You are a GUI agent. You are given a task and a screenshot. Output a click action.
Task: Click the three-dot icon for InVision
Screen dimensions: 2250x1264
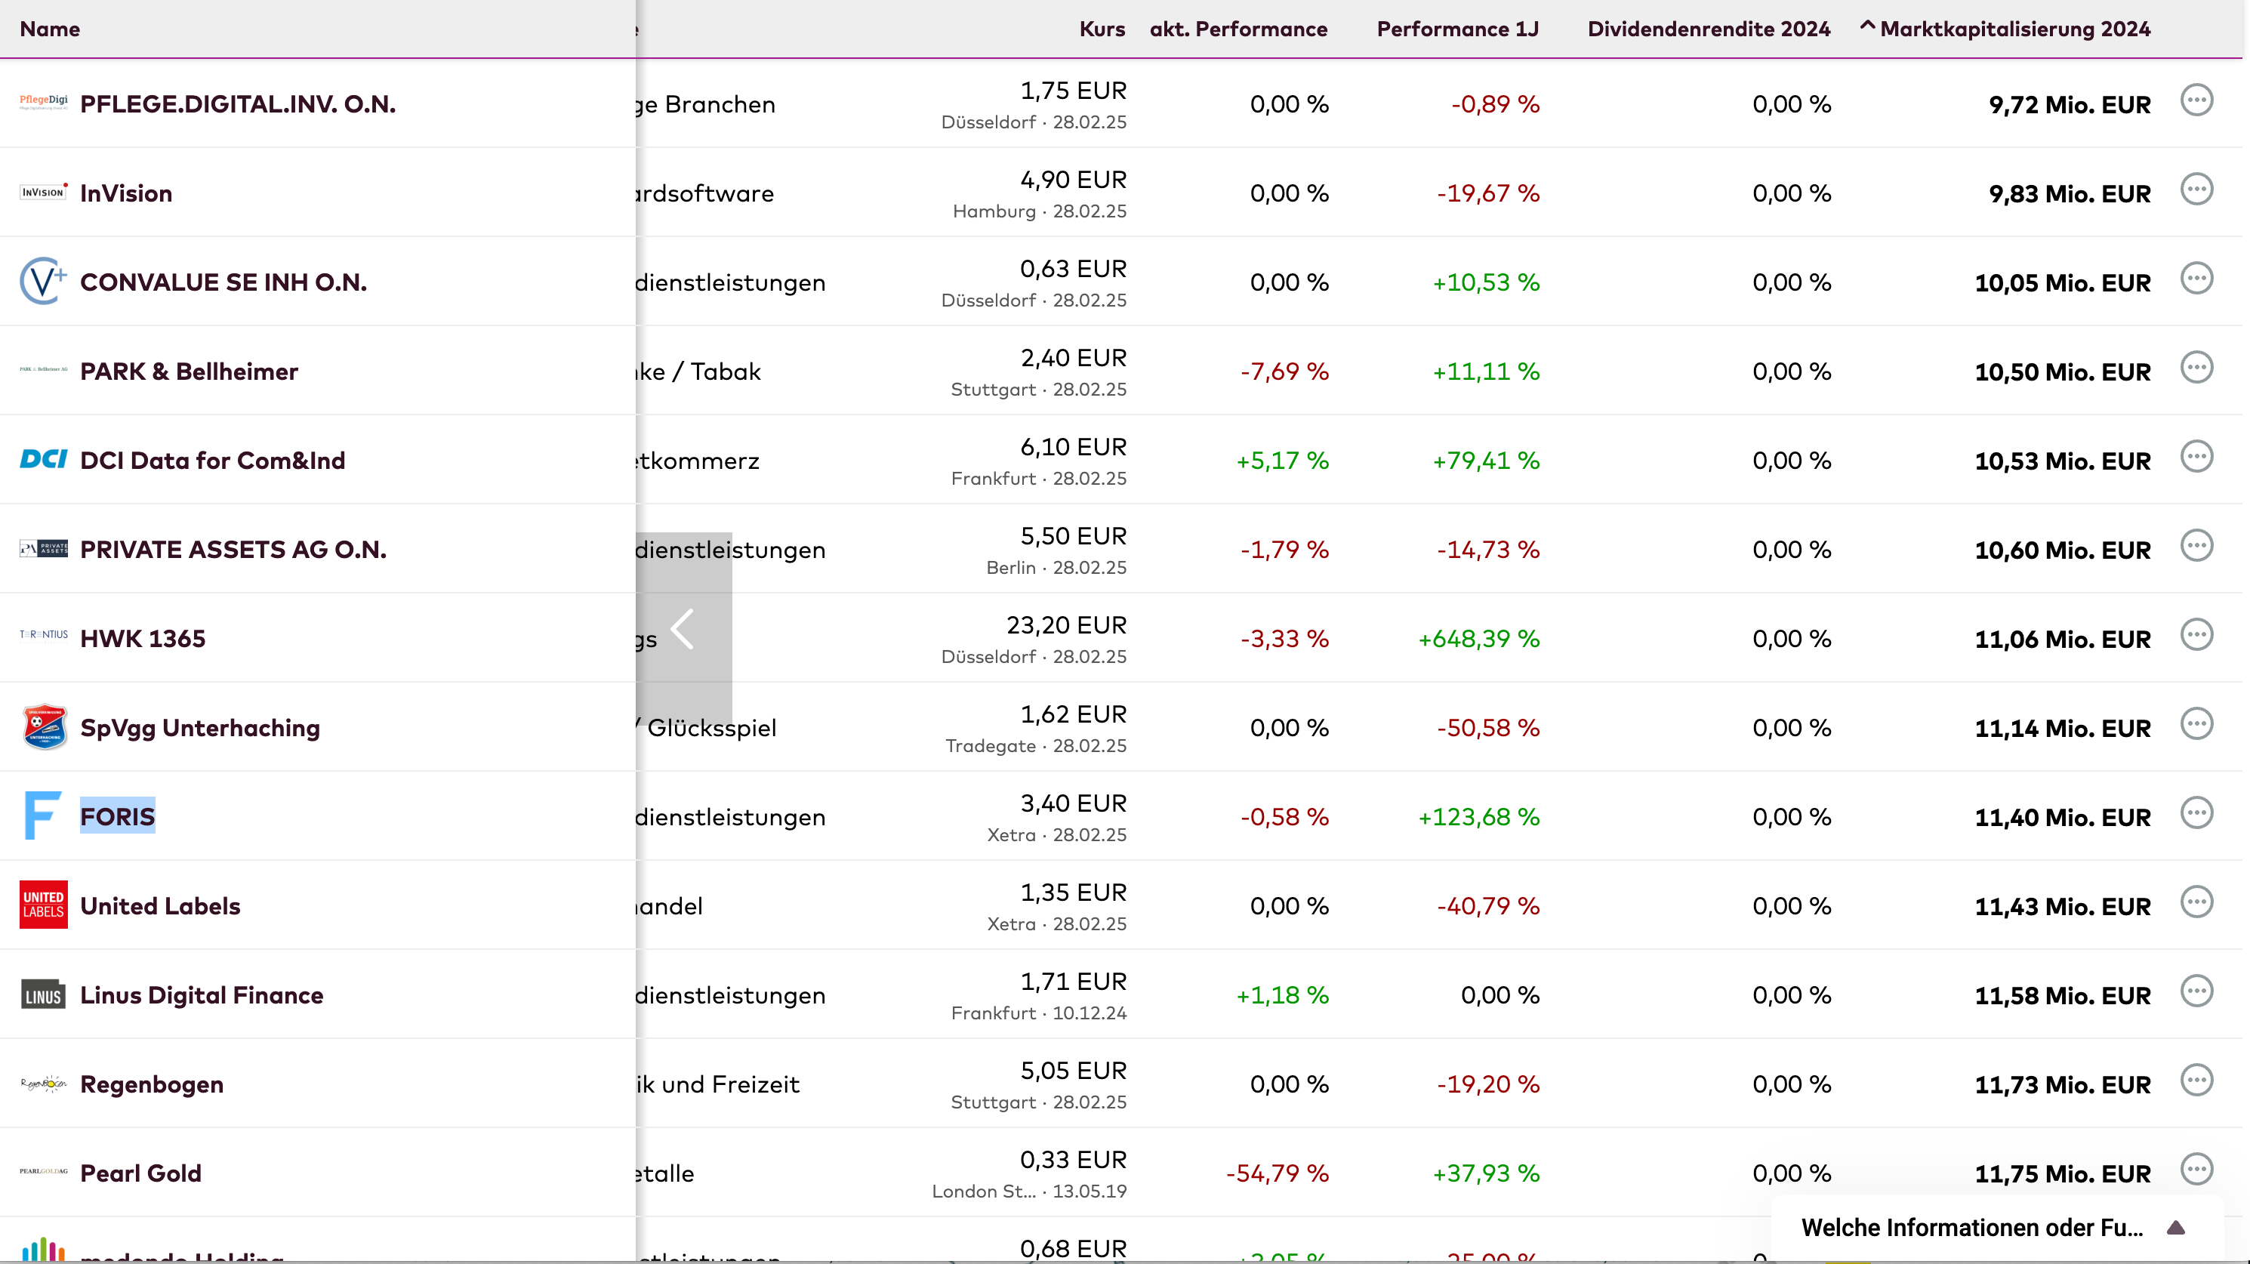pyautogui.click(x=2196, y=190)
